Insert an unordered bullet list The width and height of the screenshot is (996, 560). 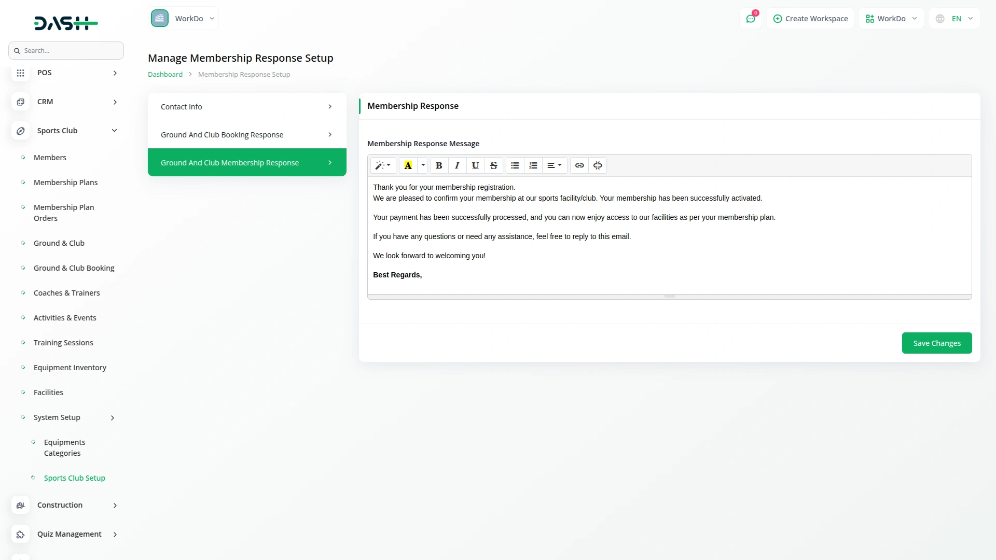tap(515, 165)
